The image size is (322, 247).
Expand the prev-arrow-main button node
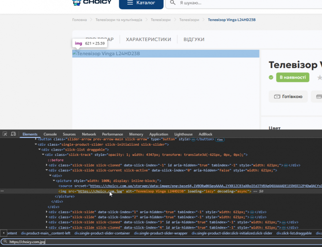pos(36,139)
